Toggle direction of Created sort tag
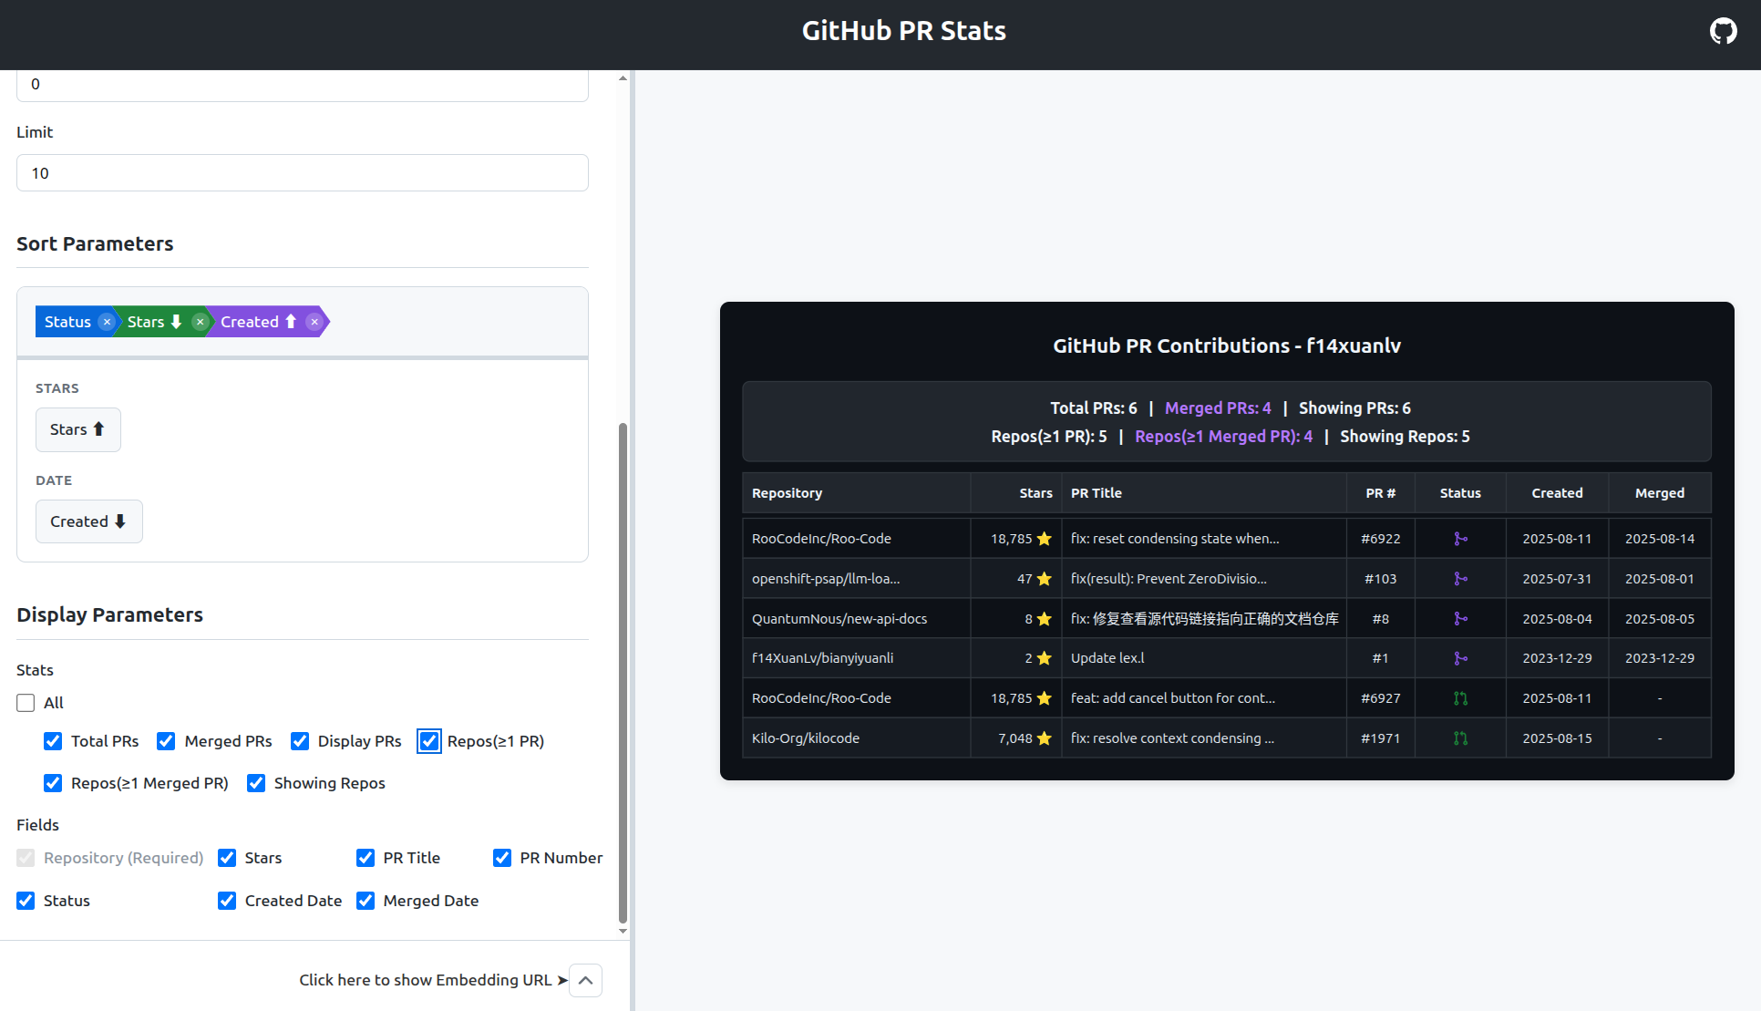This screenshot has height=1011, width=1761. tap(291, 322)
